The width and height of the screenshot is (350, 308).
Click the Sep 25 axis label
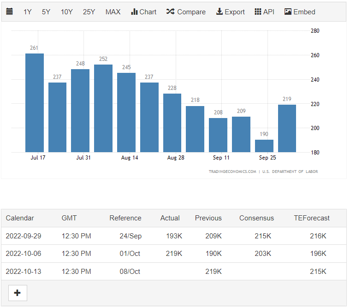pyautogui.click(x=267, y=158)
